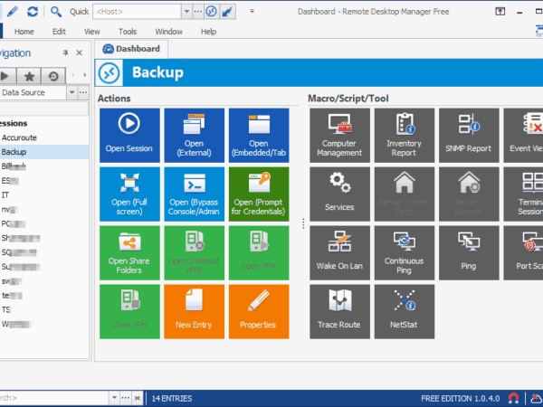Image resolution: width=543 pixels, height=407 pixels.
Task: Open the Home menu
Action: (24, 32)
